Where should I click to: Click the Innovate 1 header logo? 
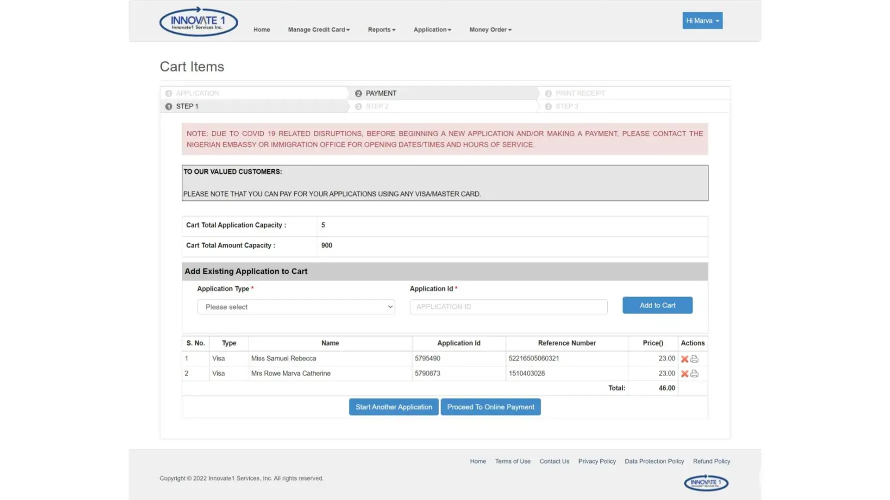click(x=198, y=21)
